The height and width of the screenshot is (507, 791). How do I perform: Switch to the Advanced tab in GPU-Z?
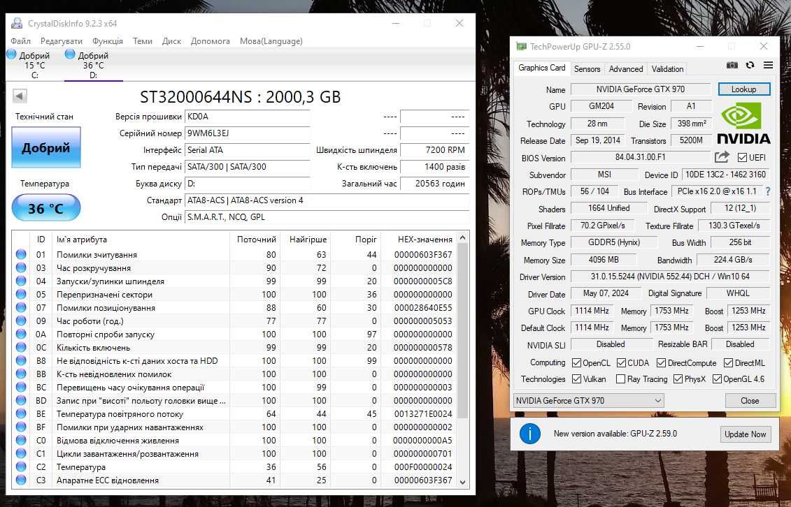tap(626, 69)
